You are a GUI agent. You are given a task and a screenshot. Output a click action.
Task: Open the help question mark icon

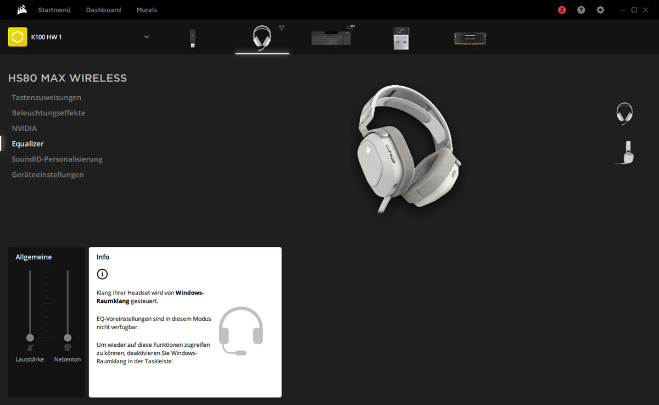coord(581,10)
